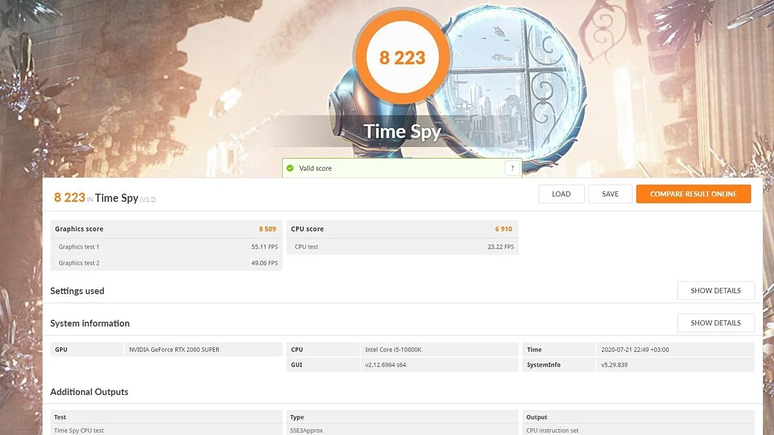This screenshot has width=774, height=435.
Task: Click the Valid score status bar
Action: 402,168
